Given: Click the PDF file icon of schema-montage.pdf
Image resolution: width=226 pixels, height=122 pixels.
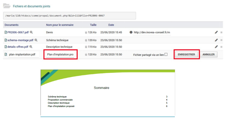Looking at the screenshot, I should (x=6, y=40).
